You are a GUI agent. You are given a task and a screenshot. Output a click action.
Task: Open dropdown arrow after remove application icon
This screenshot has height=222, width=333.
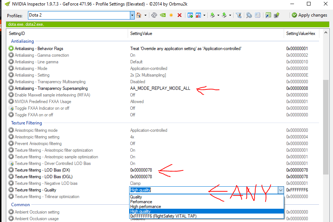click(204, 15)
